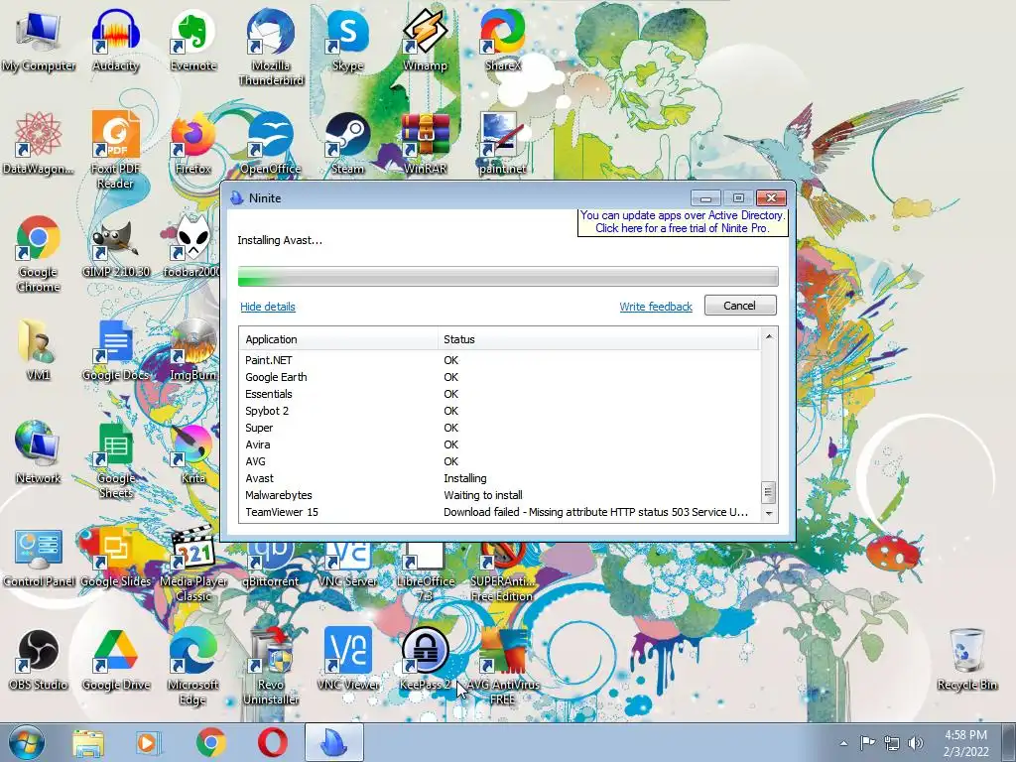Open the Write feedback link
This screenshot has height=762, width=1016.
656,307
